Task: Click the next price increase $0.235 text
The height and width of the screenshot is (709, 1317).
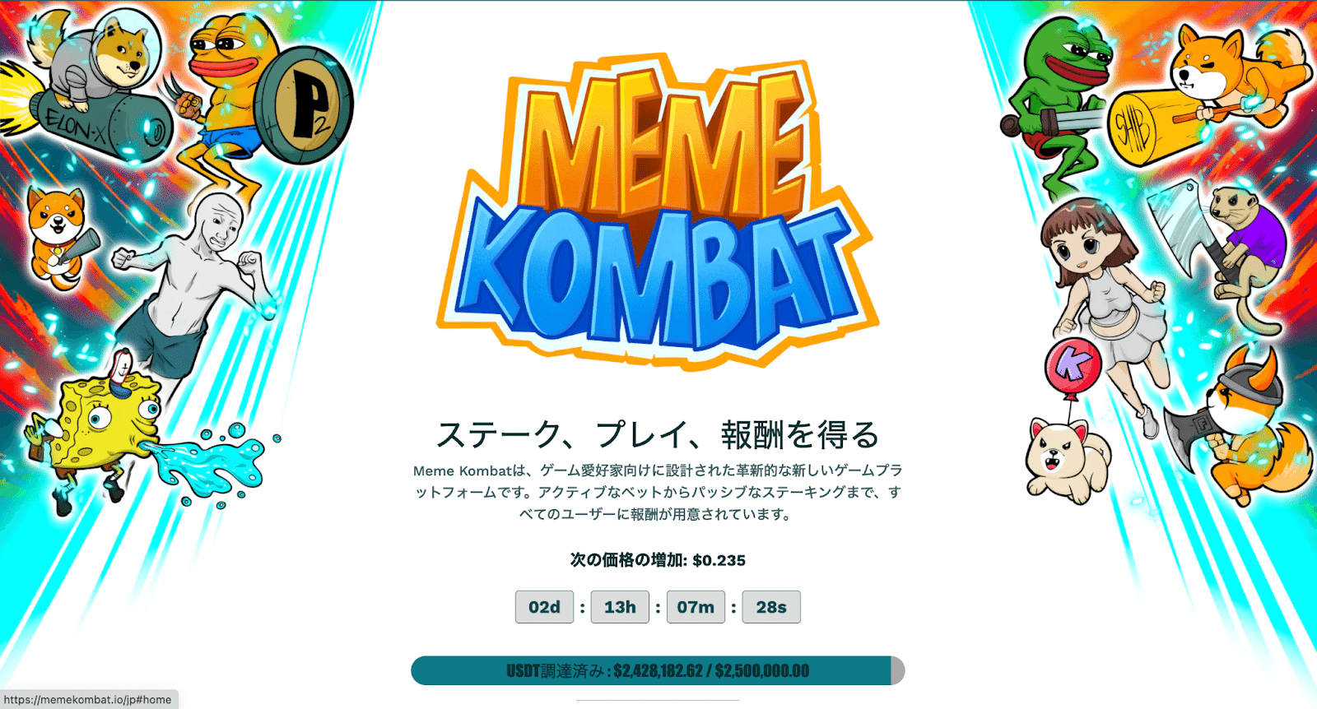Action: (658, 560)
